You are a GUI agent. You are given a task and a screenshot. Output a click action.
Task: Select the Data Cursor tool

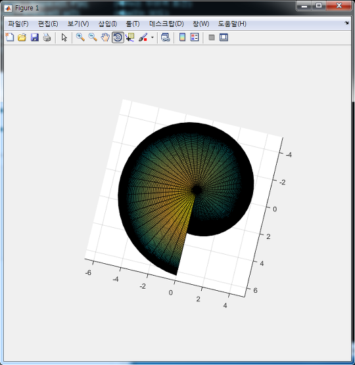pos(130,37)
